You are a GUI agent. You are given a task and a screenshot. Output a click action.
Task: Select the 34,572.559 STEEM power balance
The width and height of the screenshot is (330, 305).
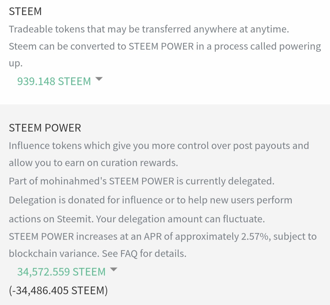pyautogui.click(x=61, y=272)
